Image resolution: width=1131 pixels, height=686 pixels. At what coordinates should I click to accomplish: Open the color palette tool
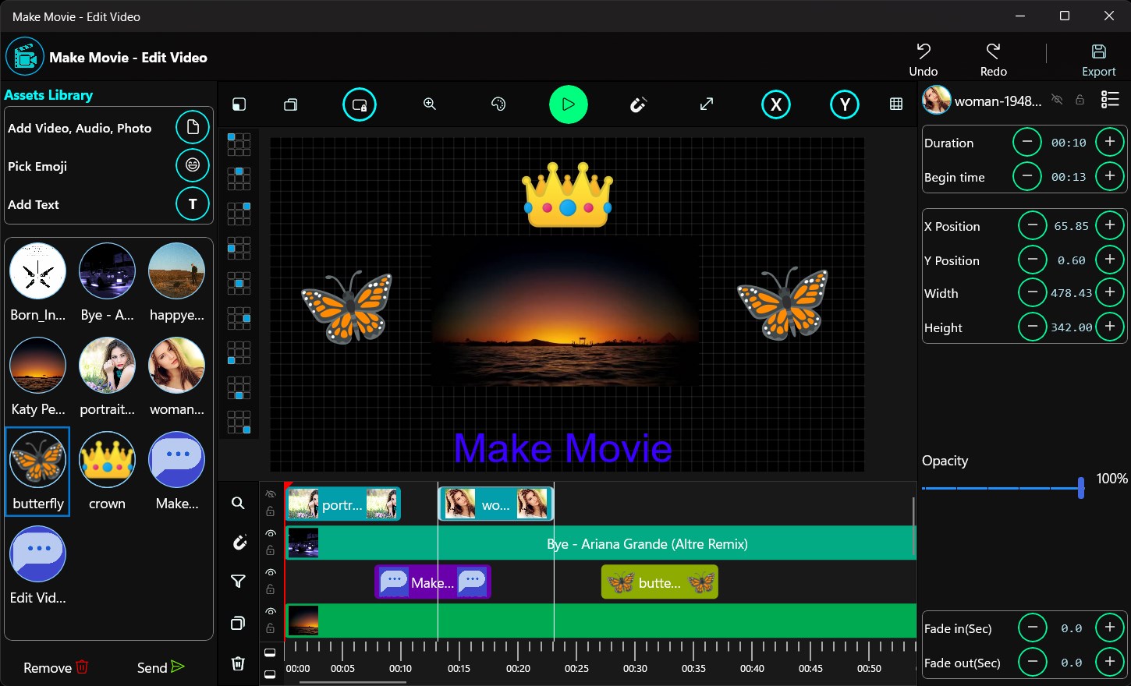pyautogui.click(x=498, y=104)
